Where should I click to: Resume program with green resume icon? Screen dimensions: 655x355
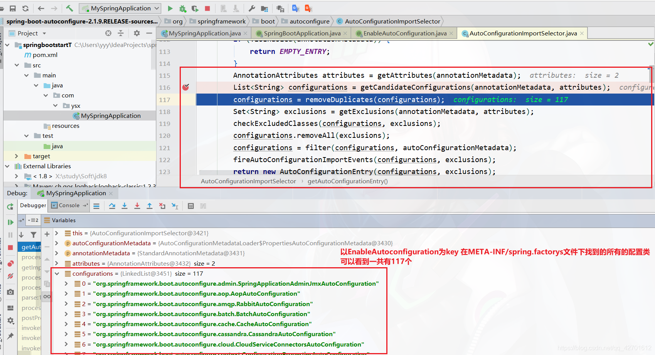click(x=10, y=222)
